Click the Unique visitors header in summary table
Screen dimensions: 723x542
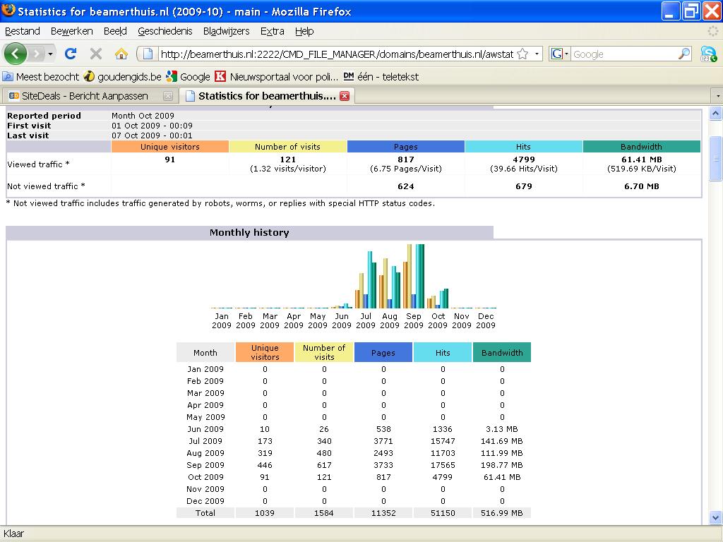(x=170, y=147)
